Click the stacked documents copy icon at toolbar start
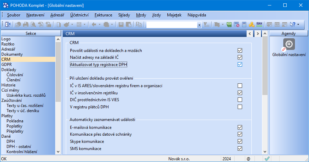 pyautogui.click(x=18, y=24)
